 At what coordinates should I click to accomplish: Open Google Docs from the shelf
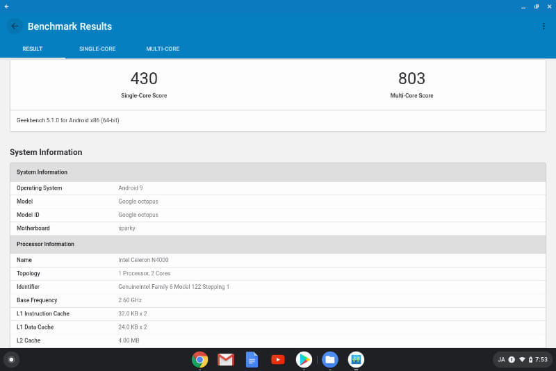[x=252, y=360]
